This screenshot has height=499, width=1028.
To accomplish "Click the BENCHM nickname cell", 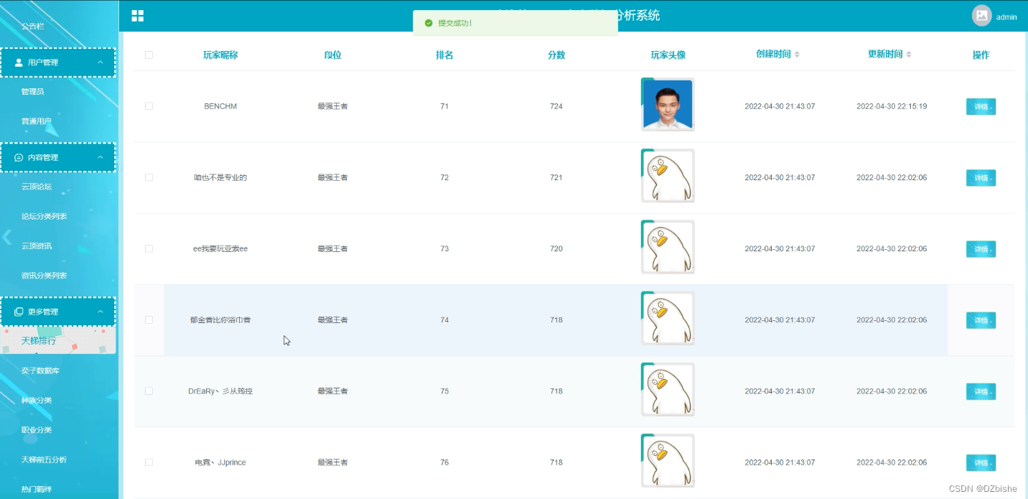I will point(220,106).
